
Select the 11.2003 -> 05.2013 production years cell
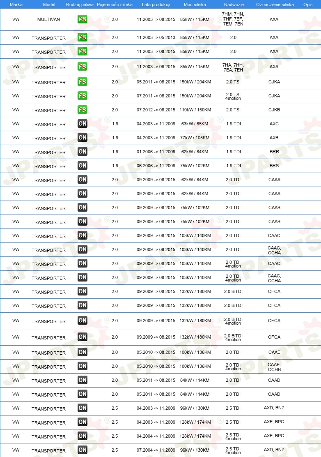click(x=156, y=37)
